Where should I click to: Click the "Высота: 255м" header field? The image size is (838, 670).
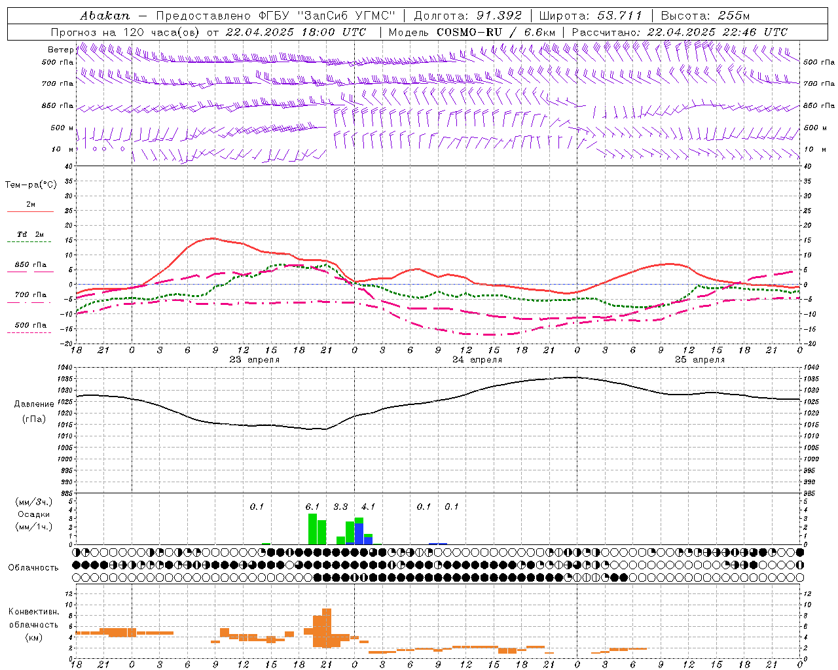(705, 16)
